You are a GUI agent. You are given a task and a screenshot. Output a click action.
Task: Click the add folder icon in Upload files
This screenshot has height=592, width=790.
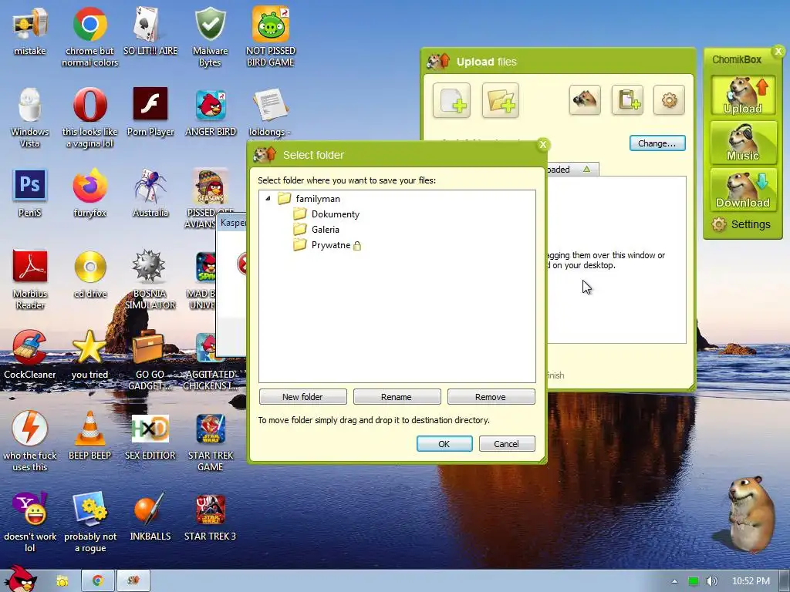point(500,100)
